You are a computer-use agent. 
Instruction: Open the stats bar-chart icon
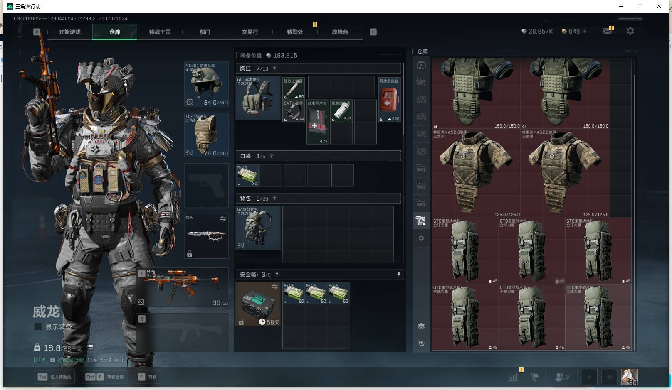[513, 377]
